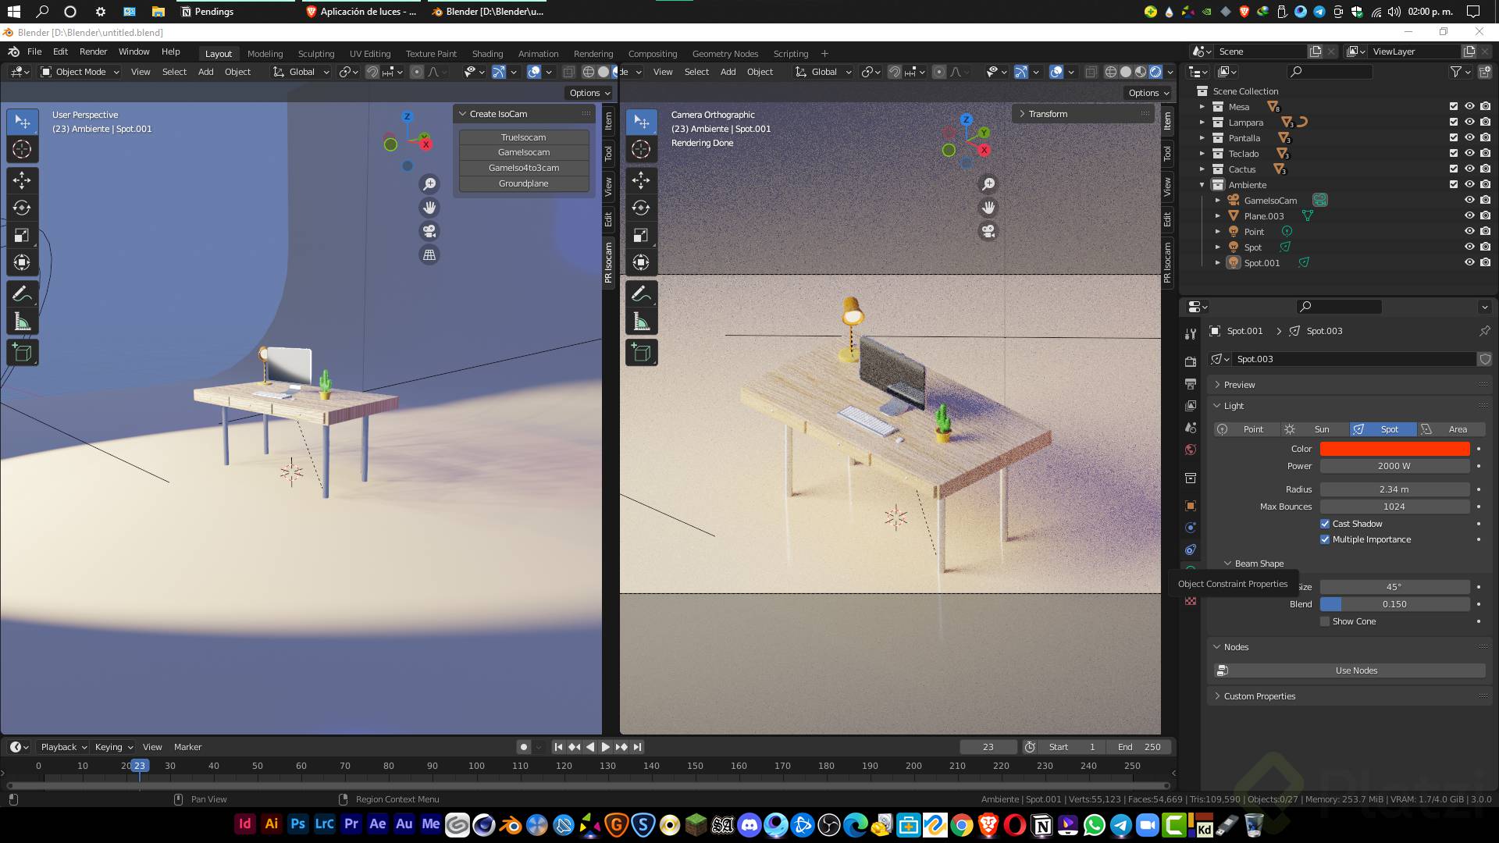Screen dimensions: 1499x843
Task: Select the Rotate tool in left viewport
Action: pos(22,208)
